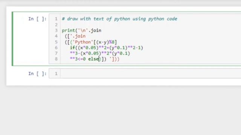Click the empty line 2 in first cell
Image resolution: width=241 pixels, height=135 pixels.
[151, 25]
